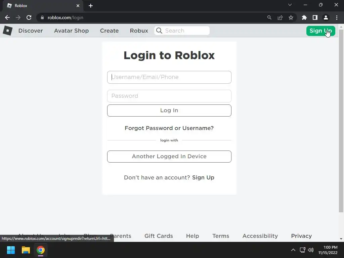This screenshot has height=258, width=344.
Task: Close the Roblox tab
Action: [x=78, y=6]
